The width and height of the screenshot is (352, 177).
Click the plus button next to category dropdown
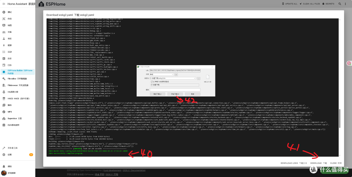tap(176, 75)
